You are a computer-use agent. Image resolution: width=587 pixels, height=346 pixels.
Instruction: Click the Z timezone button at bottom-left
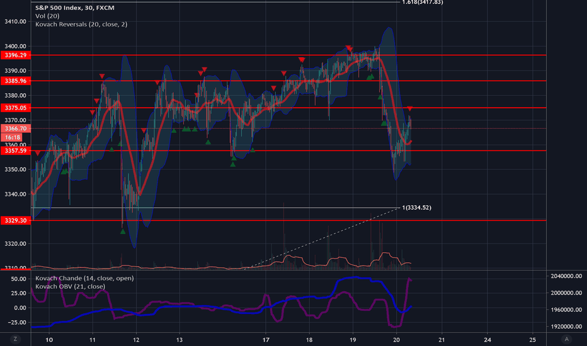(15, 339)
